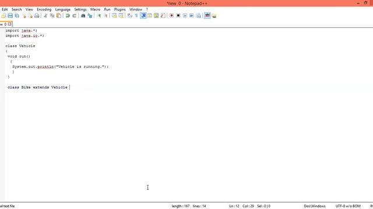Screen dimensions: 373x209
Task: Click the UTF-8 w/o BOM encoding status
Action: tap(348, 206)
